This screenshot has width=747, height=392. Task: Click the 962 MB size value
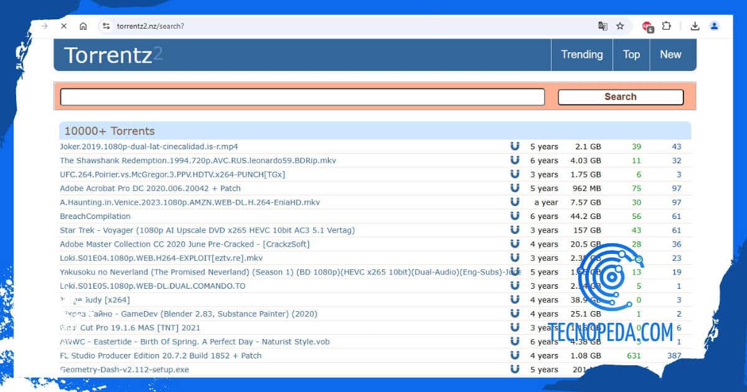coord(586,189)
